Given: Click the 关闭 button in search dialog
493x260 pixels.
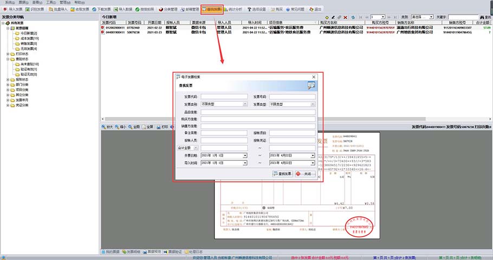Looking at the screenshot, I should click(304, 174).
